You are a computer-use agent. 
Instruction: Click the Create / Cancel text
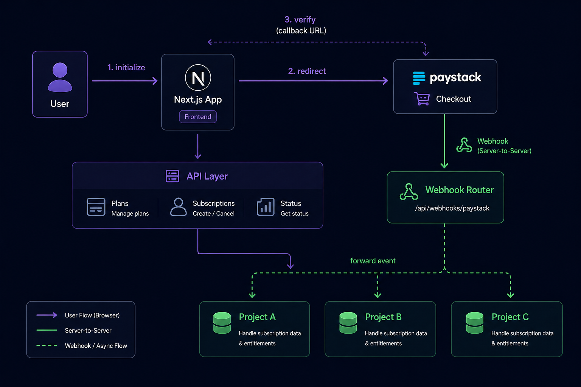pyautogui.click(x=214, y=214)
